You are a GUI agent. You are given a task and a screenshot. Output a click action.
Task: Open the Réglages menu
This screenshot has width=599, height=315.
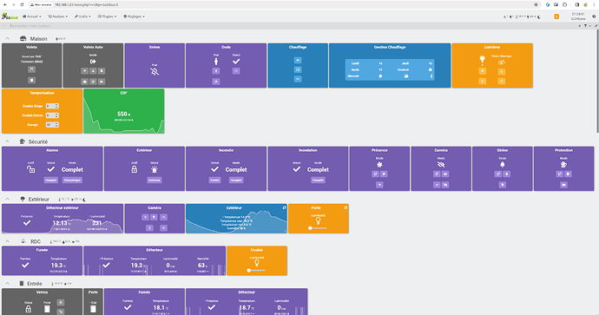point(134,16)
